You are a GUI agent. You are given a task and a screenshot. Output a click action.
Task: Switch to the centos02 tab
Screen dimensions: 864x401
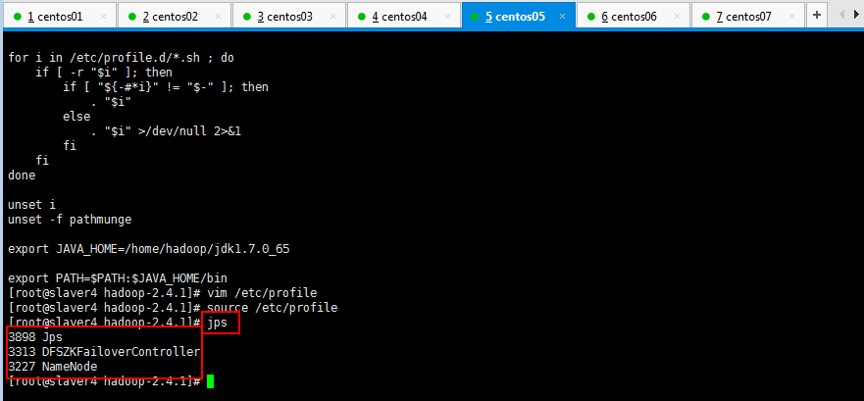point(170,17)
